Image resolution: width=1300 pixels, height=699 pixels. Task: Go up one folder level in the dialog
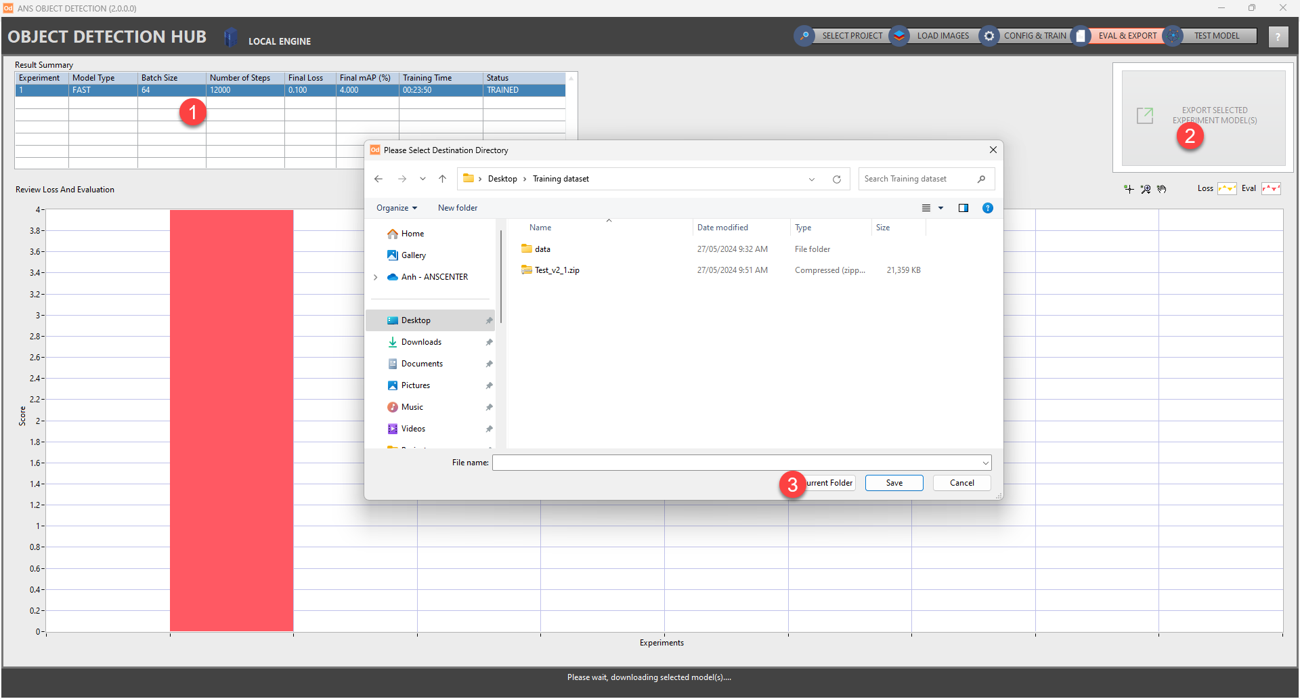coord(442,179)
